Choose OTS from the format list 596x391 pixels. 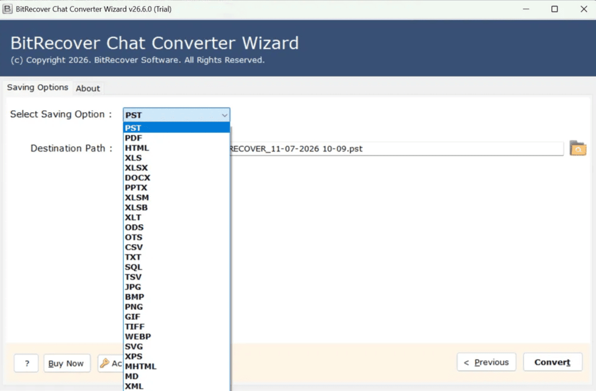coord(176,237)
